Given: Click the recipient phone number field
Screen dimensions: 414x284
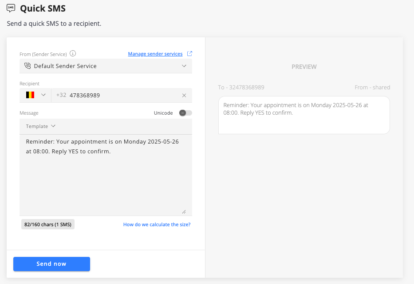Looking at the screenshot, I should (x=122, y=95).
